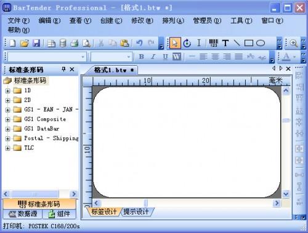This screenshot has width=308, height=233.
Task: Click font color A swatch
Action: pyautogui.click(x=286, y=57)
